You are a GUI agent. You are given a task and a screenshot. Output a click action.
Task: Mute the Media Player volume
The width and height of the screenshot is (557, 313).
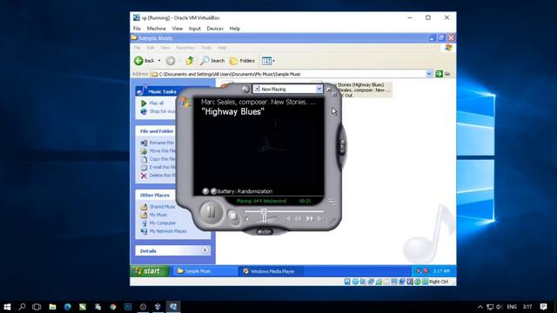point(247,219)
